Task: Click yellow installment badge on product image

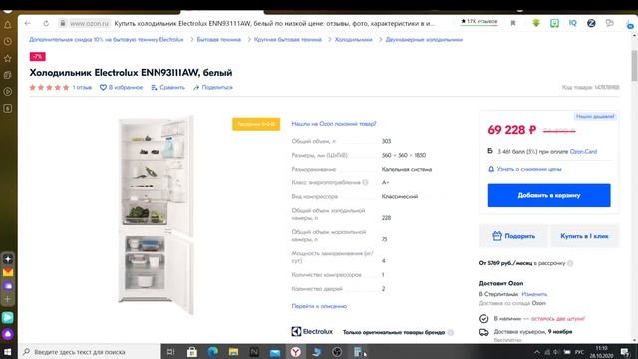Action: coord(256,124)
